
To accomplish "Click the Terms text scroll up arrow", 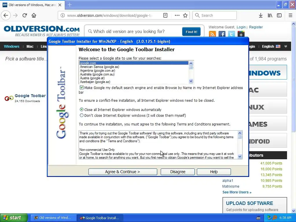I will tap(240, 133).
